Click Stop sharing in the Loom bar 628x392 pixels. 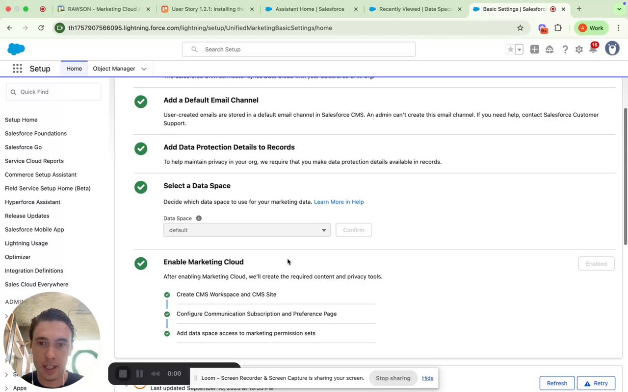393,378
